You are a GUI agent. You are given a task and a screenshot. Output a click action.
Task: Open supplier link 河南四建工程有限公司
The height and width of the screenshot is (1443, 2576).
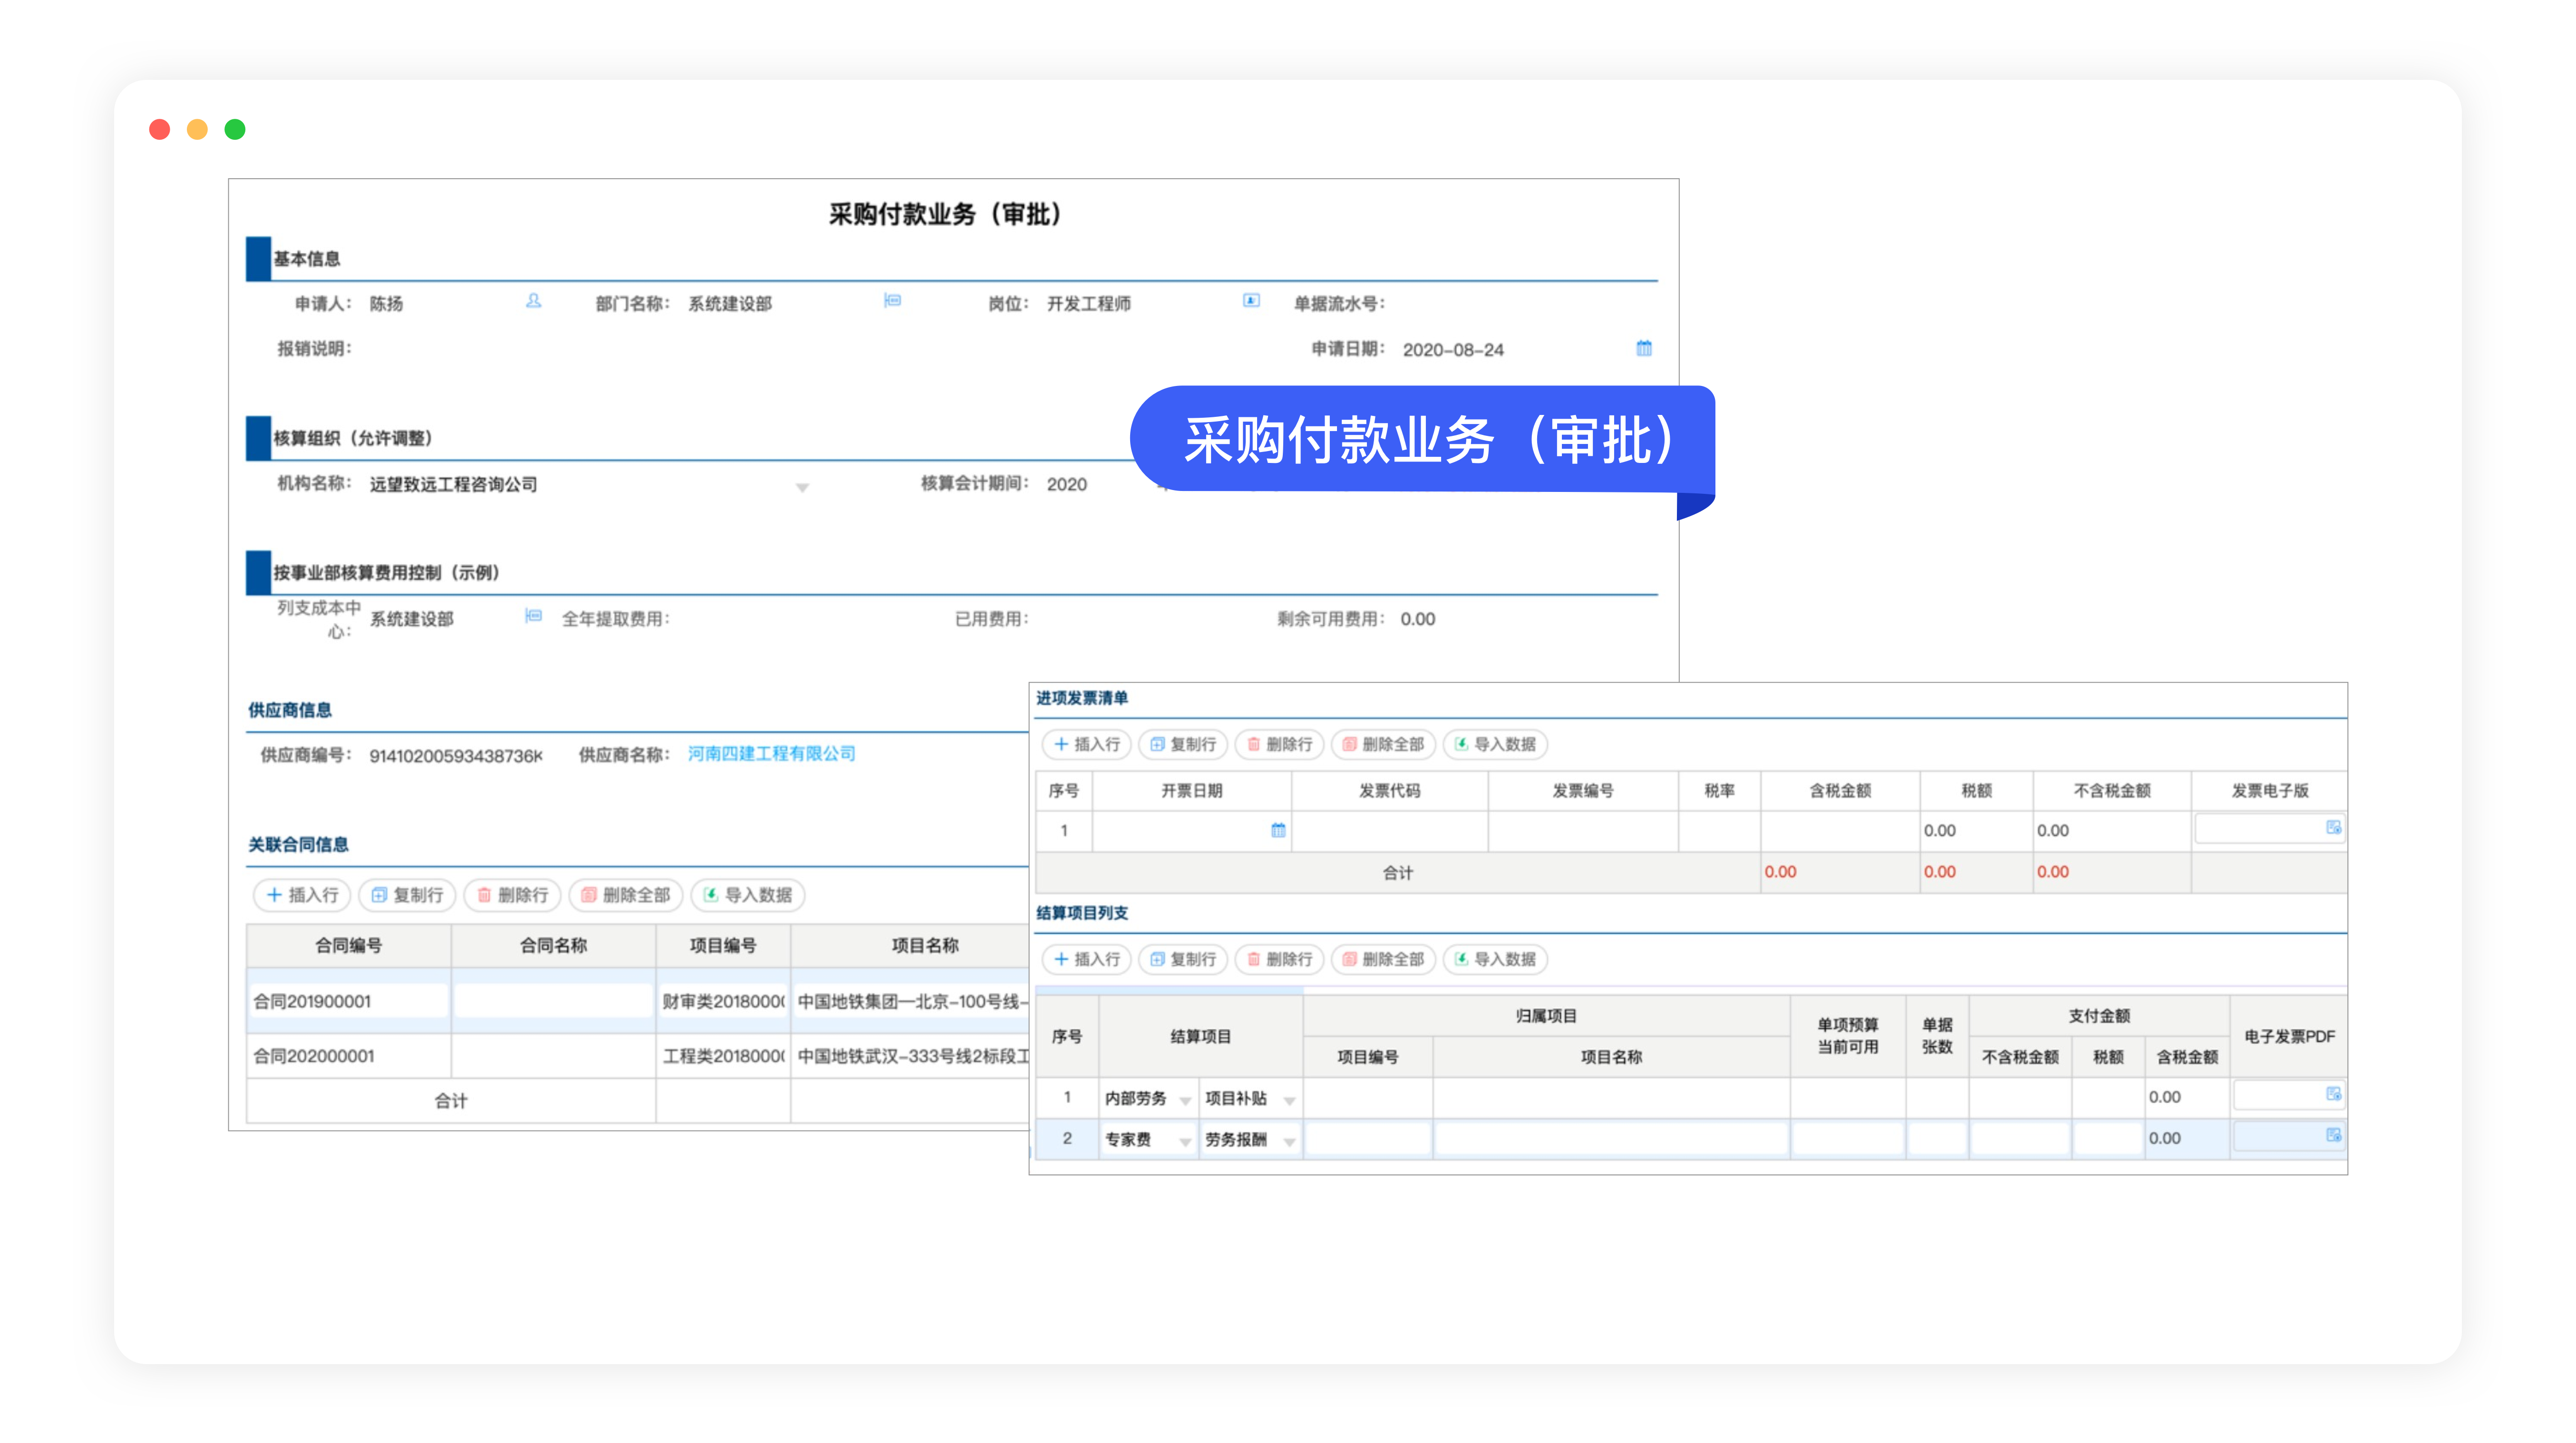(771, 753)
